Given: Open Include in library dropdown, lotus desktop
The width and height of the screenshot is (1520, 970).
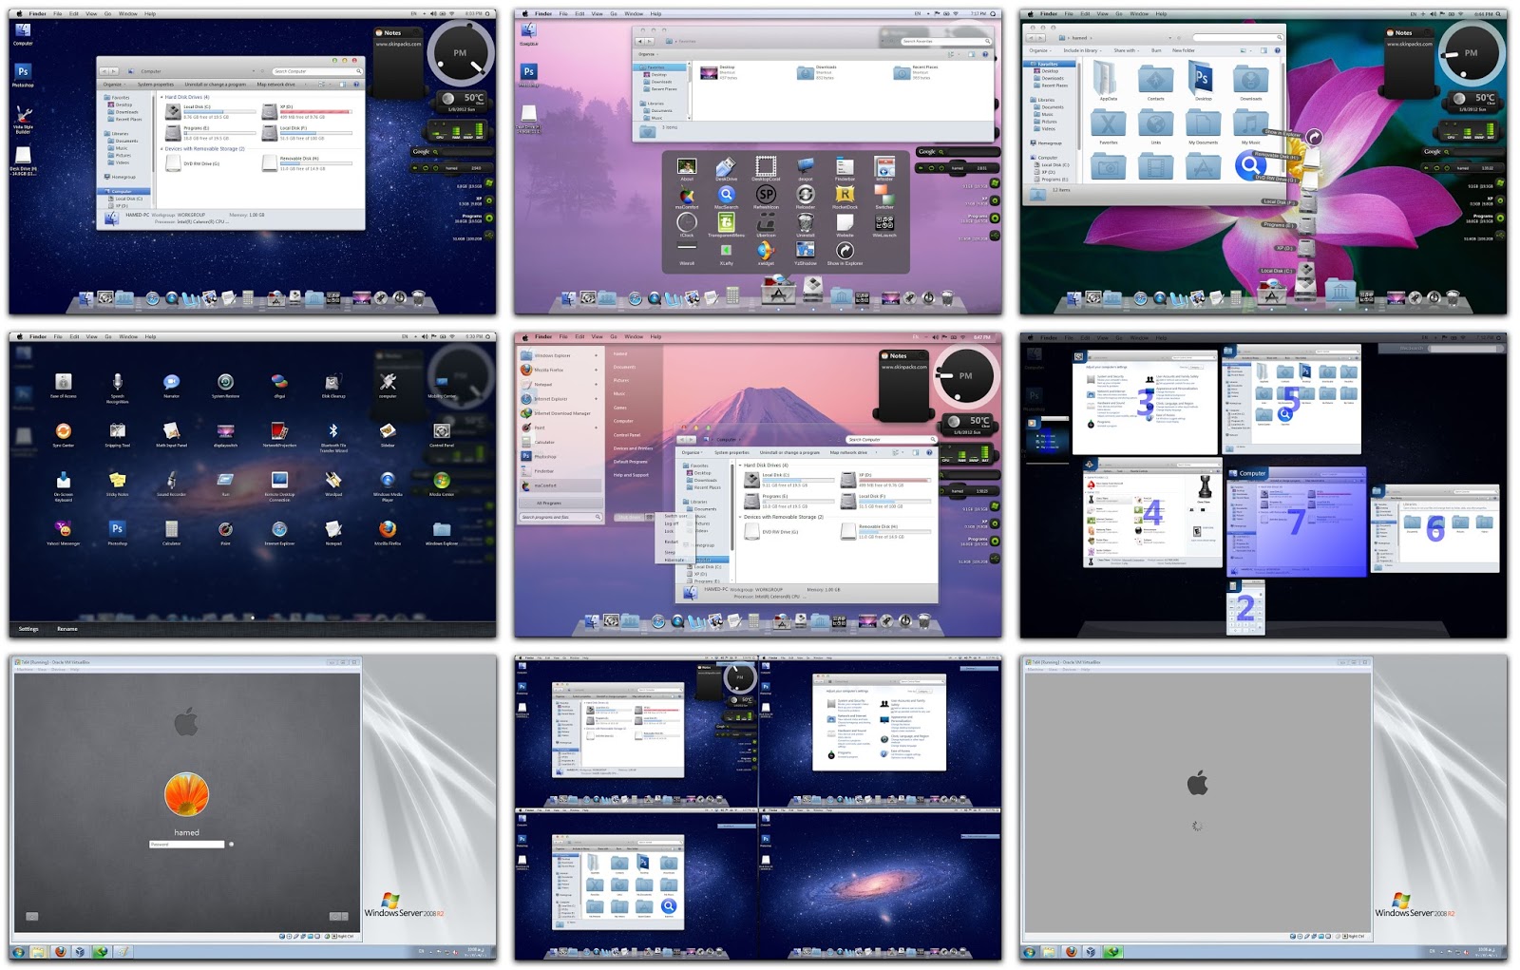Looking at the screenshot, I should pyautogui.click(x=1082, y=50).
